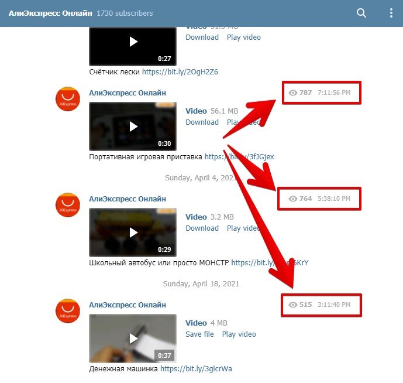Screen dimensions: 403x383
Task: Click the Sunday, April 18, 2021 date separator
Action: click(x=201, y=284)
